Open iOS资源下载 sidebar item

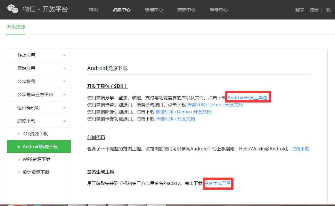tap(39, 134)
